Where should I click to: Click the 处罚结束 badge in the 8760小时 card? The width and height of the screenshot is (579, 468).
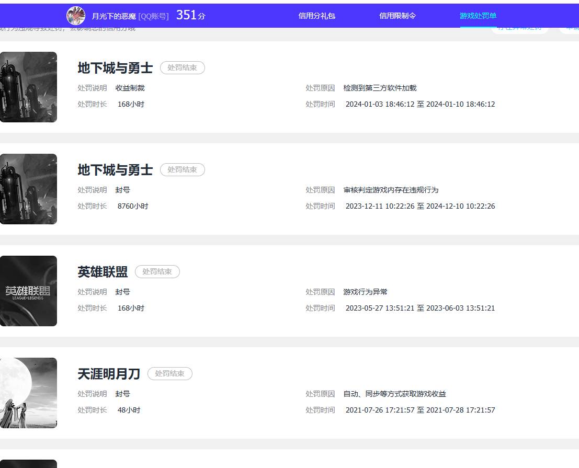point(183,169)
